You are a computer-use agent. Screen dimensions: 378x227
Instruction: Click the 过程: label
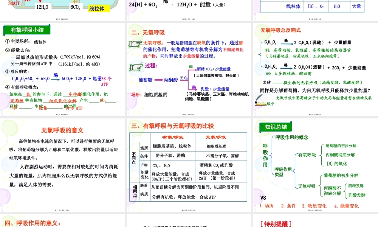pos(151,65)
